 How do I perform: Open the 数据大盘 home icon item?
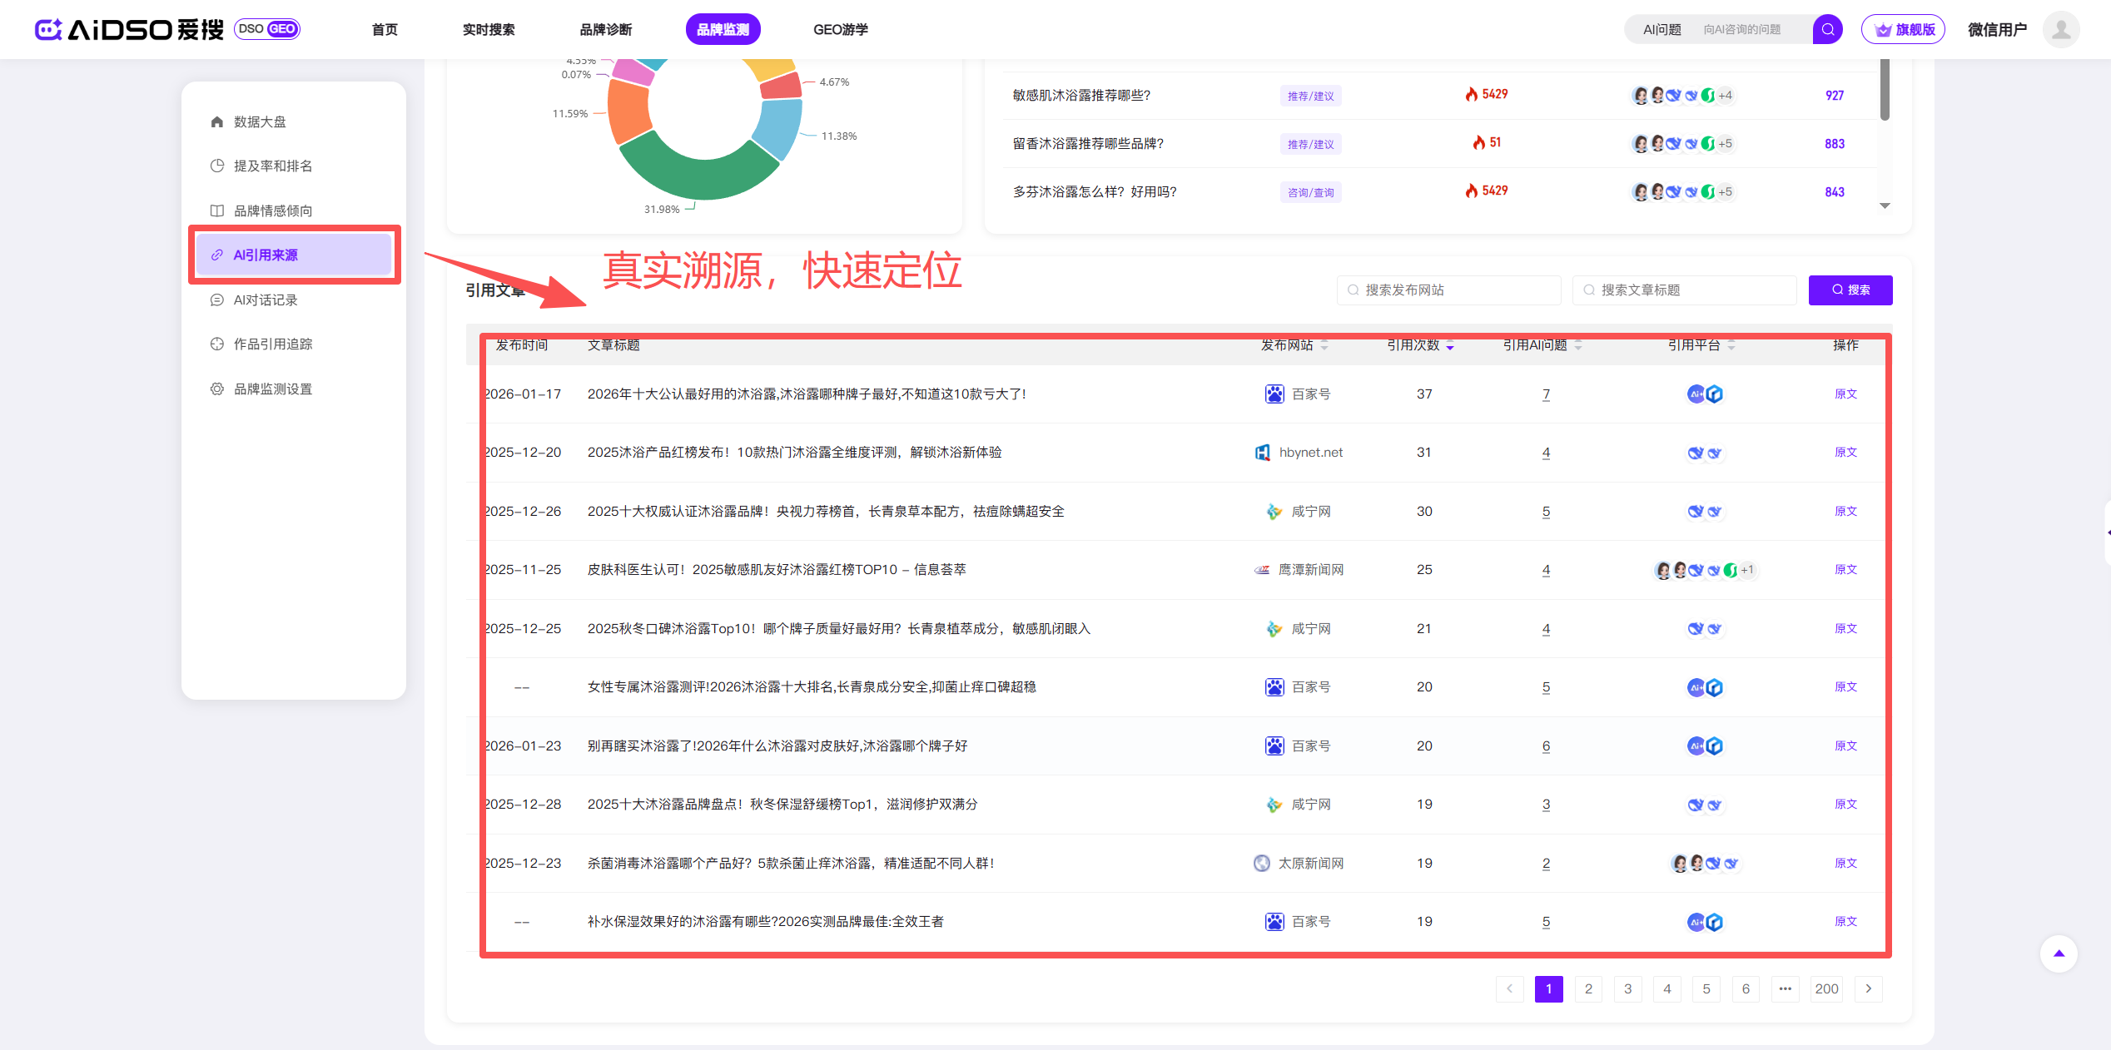point(217,121)
